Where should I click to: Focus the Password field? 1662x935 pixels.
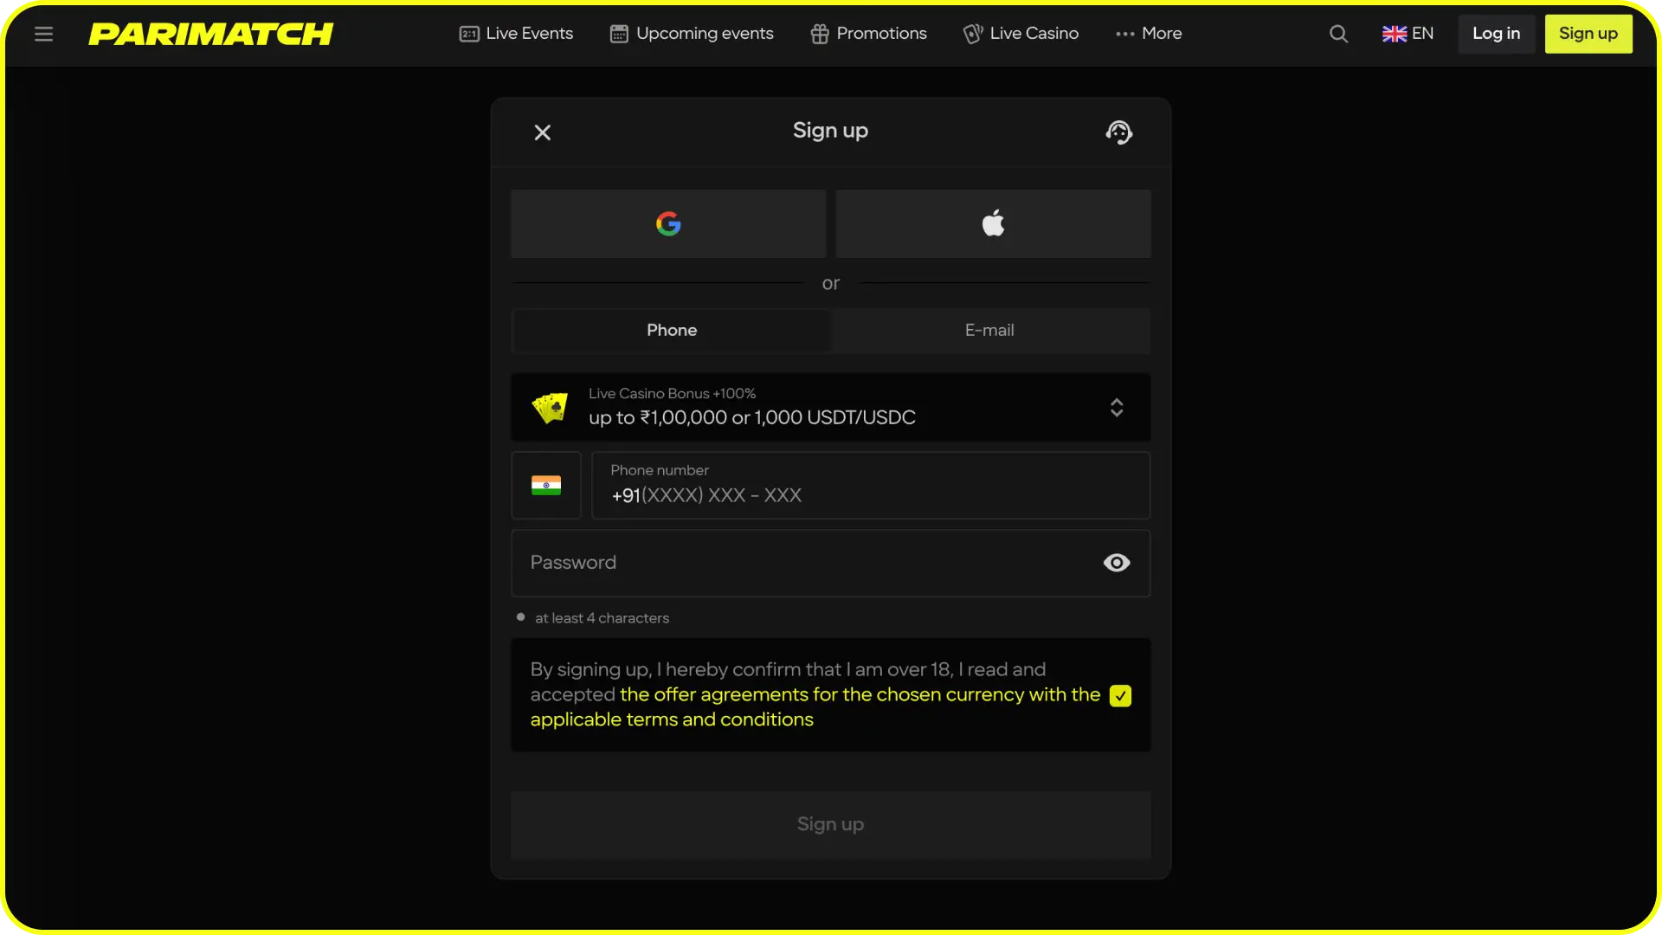point(831,564)
